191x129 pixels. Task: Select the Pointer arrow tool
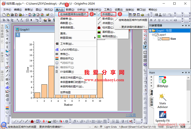7,27
